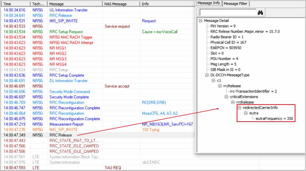306x171 pixels.
Task: Collapse the DL-DCCH-MessageType node
Action: point(207,75)
